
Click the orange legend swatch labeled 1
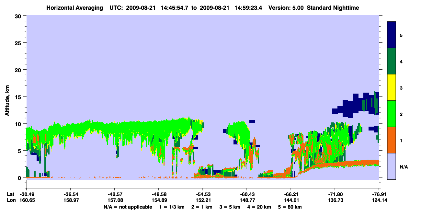(392, 140)
